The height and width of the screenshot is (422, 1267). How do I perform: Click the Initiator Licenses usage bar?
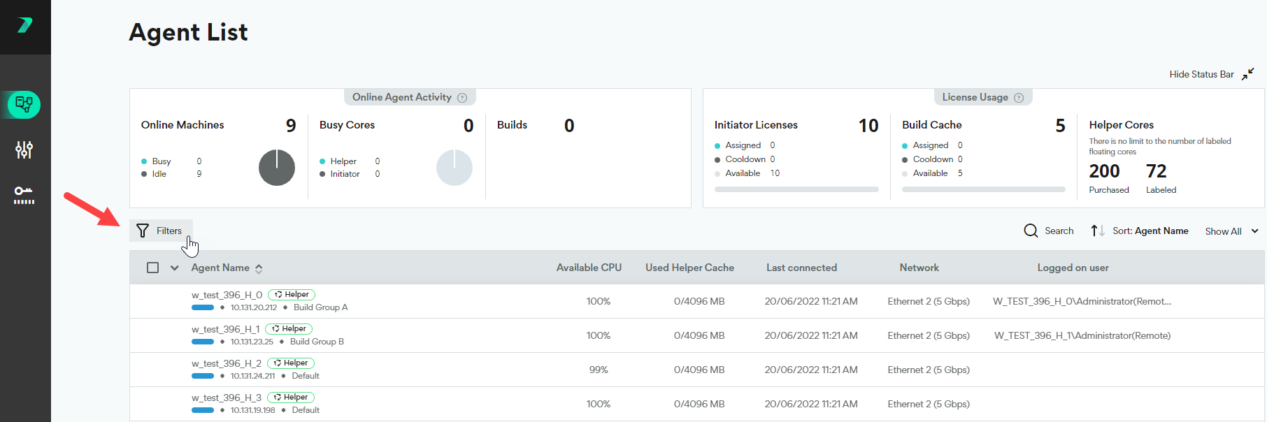pyautogui.click(x=796, y=189)
